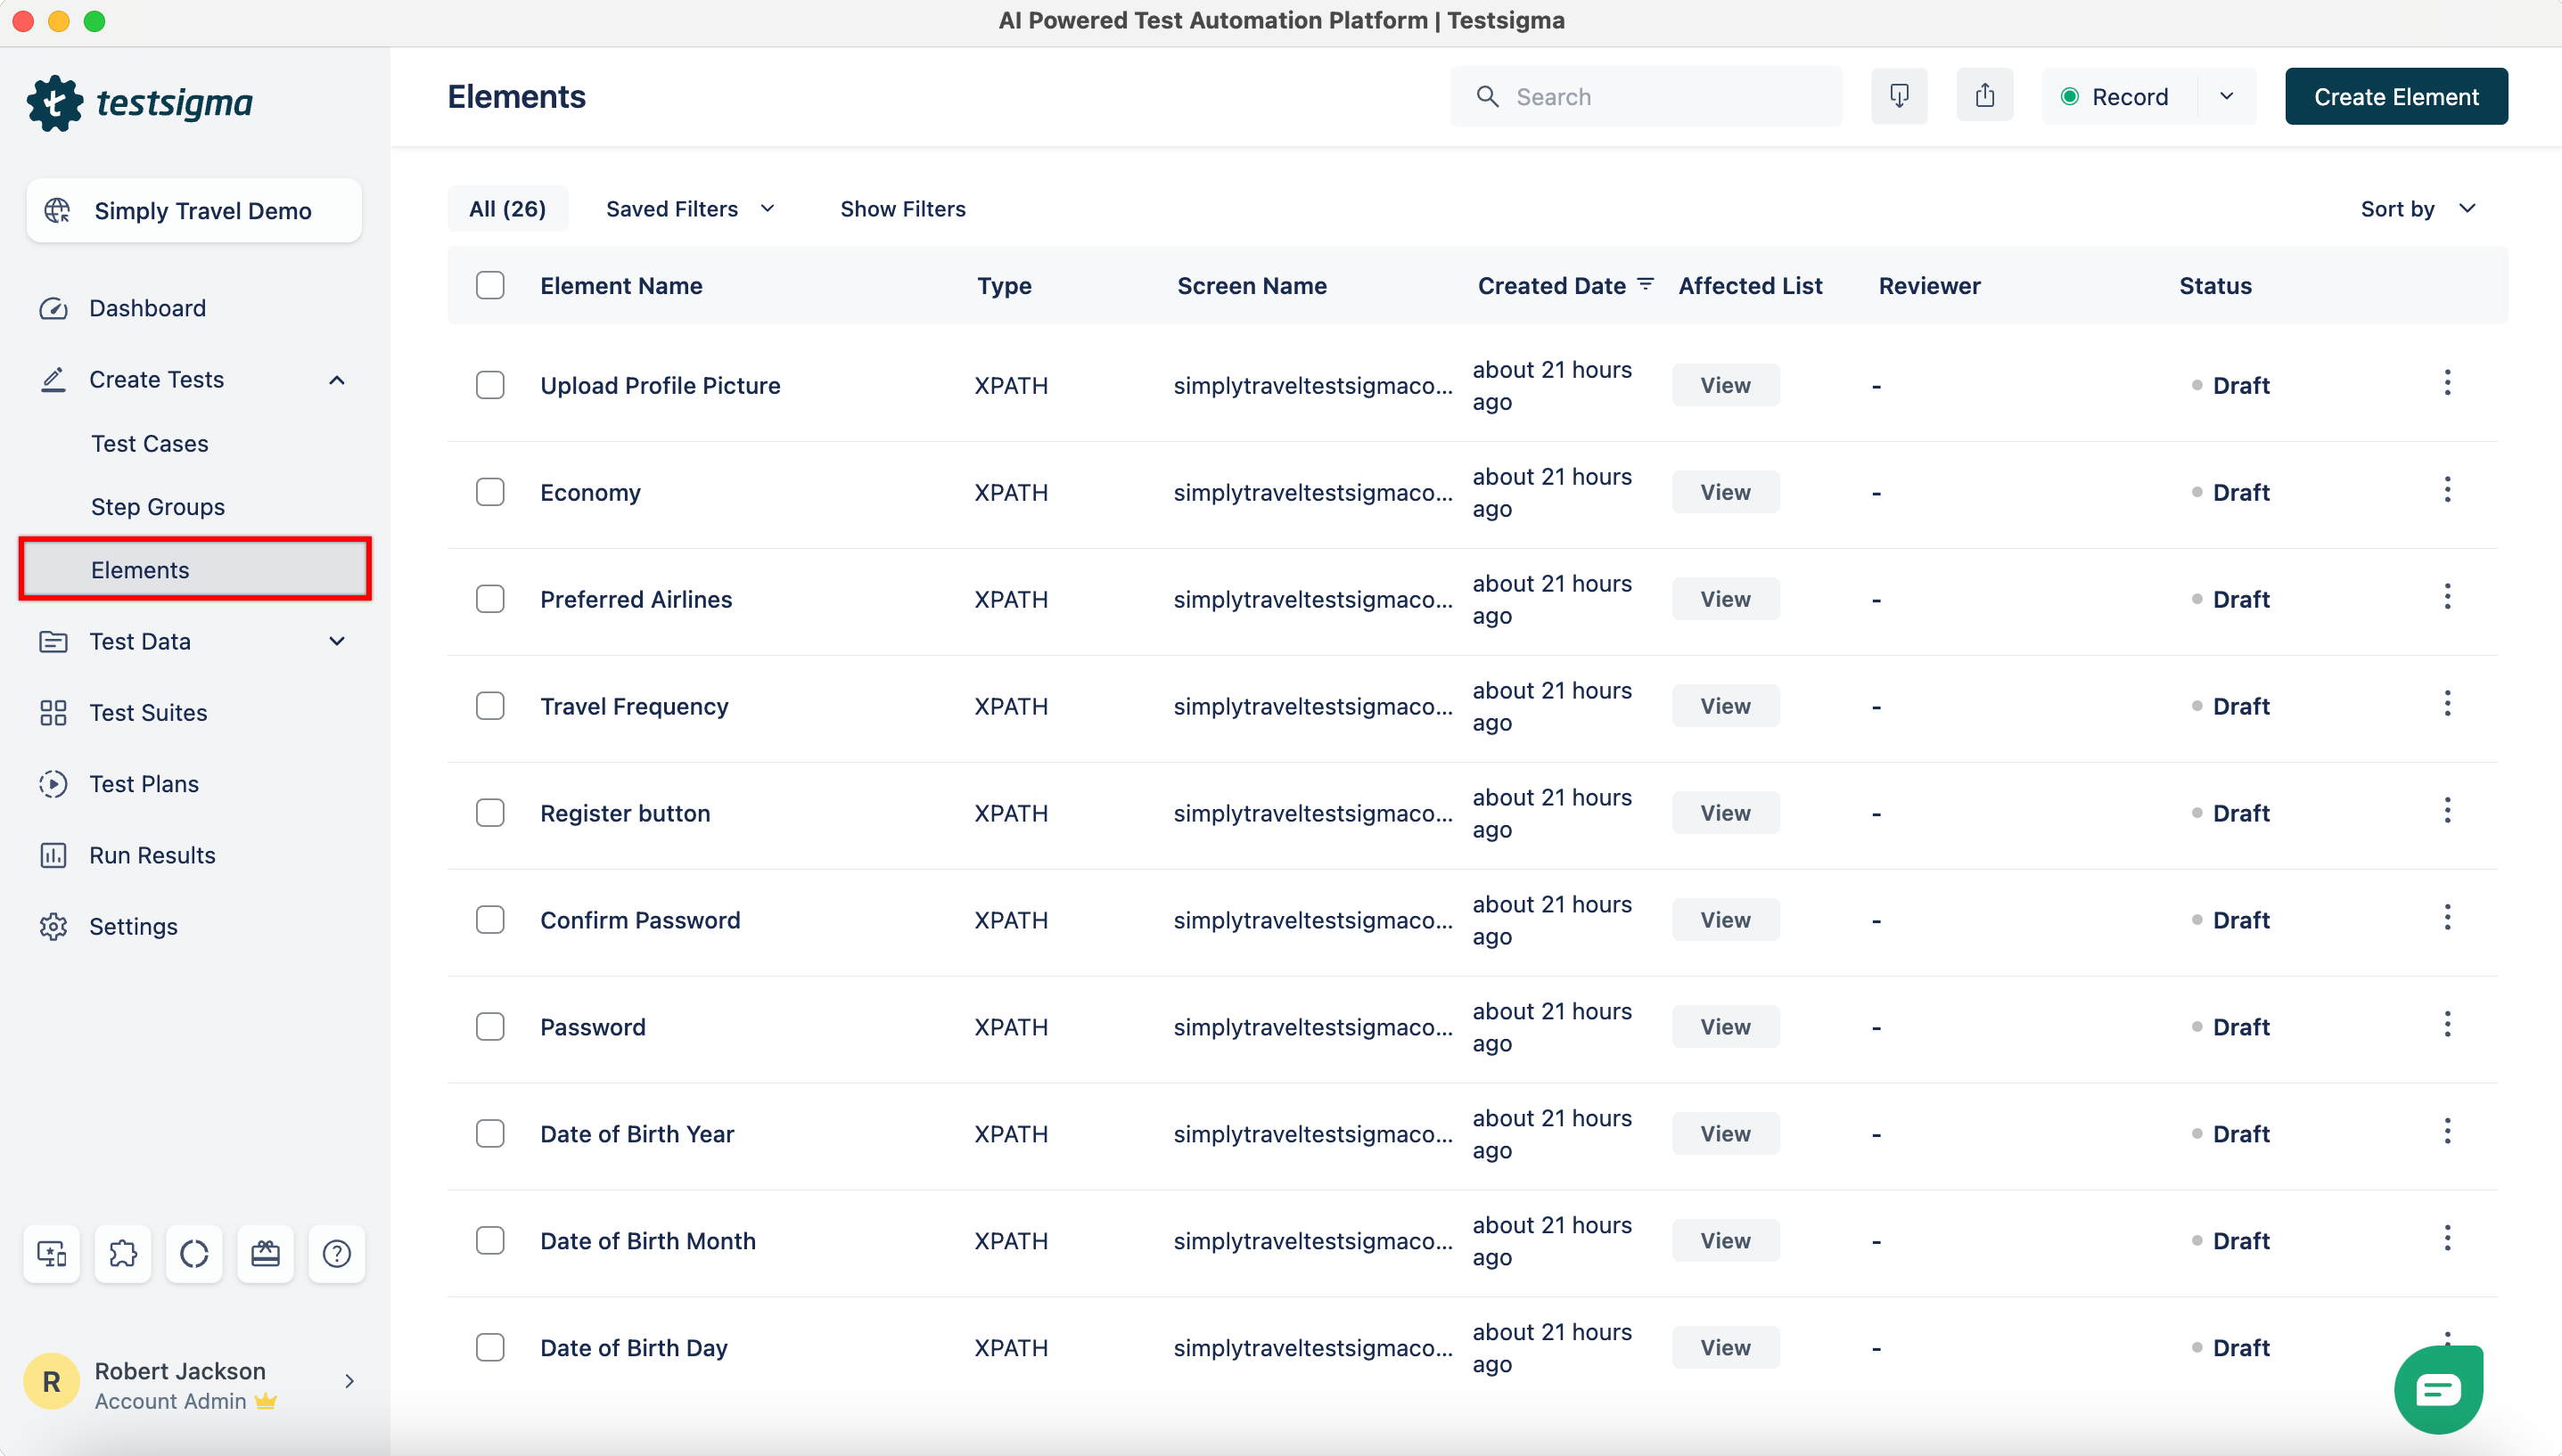The height and width of the screenshot is (1456, 2562).
Task: Click the import elements icon near Search
Action: pyautogui.click(x=1899, y=96)
